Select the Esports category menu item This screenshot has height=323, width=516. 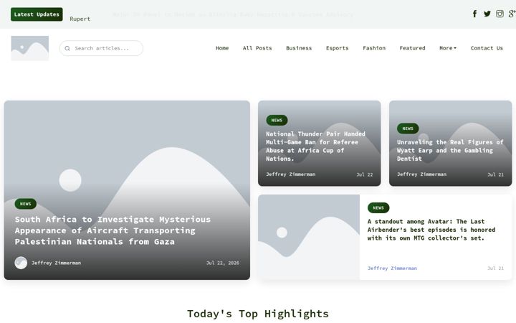click(337, 48)
